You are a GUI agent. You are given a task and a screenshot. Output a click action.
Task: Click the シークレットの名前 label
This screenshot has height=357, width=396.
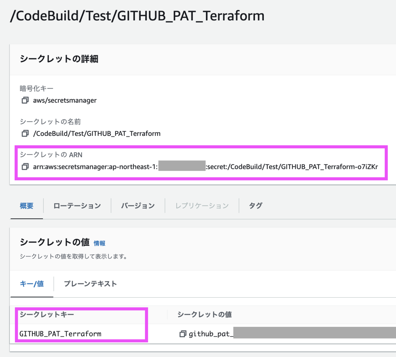coord(50,122)
